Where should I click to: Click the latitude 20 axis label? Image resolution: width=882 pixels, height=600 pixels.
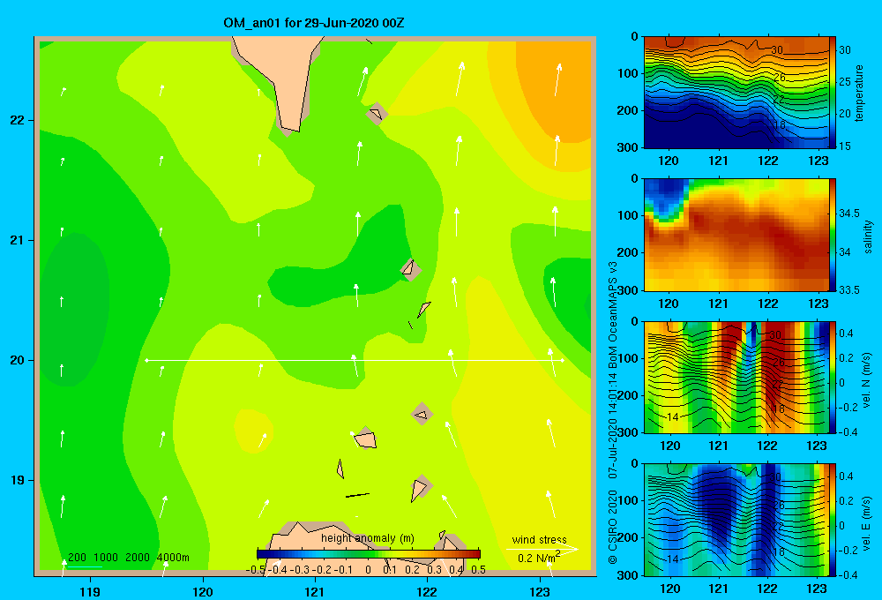pos(18,360)
